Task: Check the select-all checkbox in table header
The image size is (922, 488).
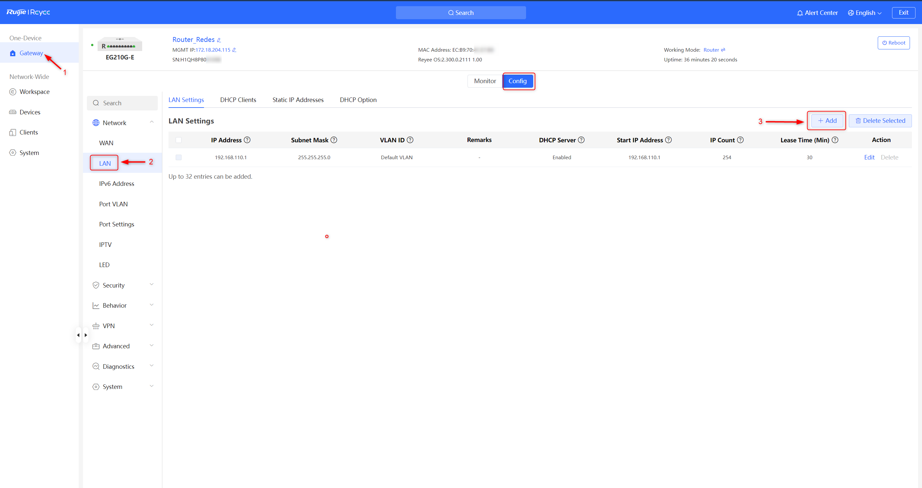Action: (179, 140)
